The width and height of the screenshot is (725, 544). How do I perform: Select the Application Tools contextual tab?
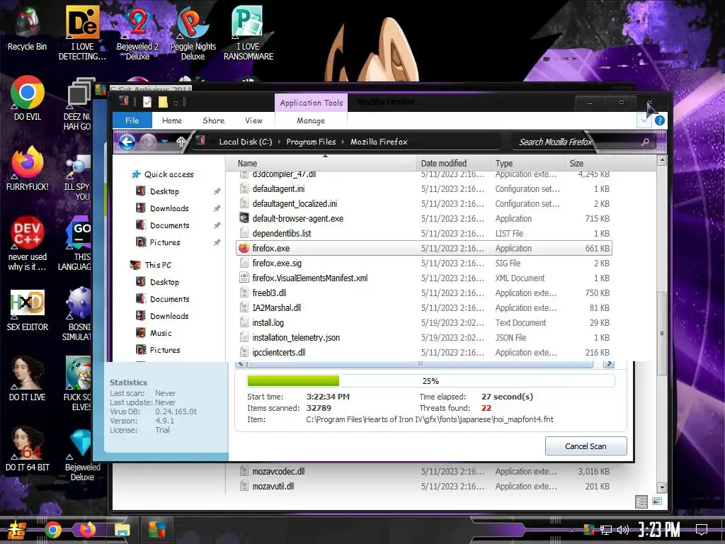coord(312,103)
